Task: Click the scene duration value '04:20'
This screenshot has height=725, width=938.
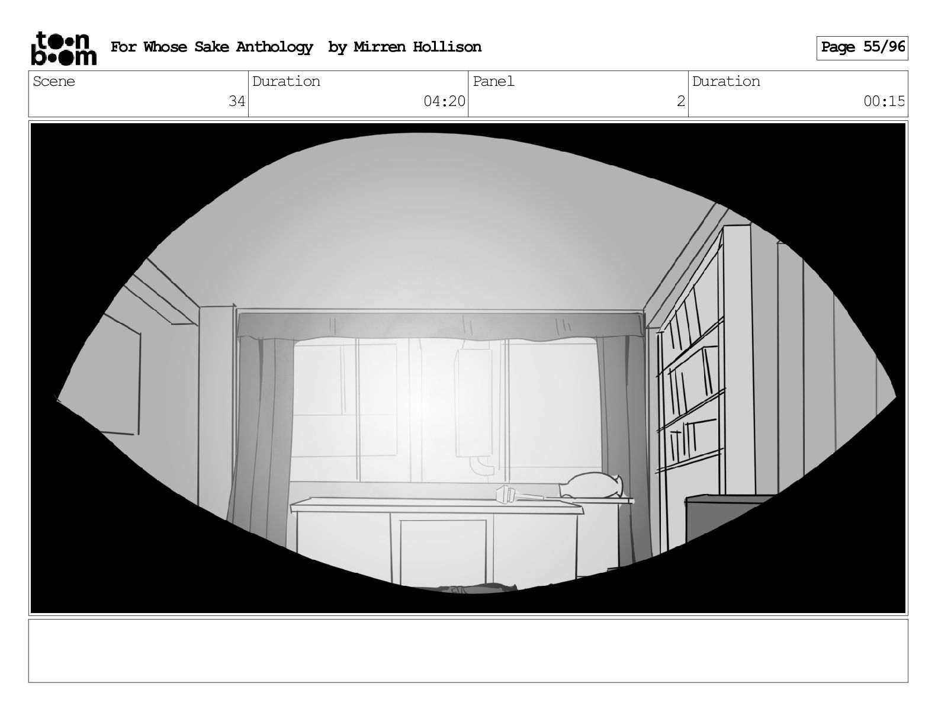Action: 445,101
